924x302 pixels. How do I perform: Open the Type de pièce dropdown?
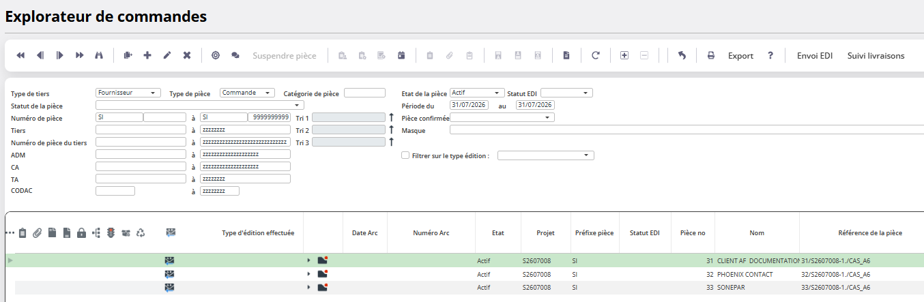click(247, 93)
